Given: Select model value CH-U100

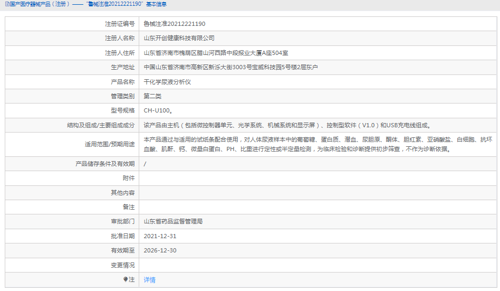Looking at the screenshot, I should [x=158, y=110].
